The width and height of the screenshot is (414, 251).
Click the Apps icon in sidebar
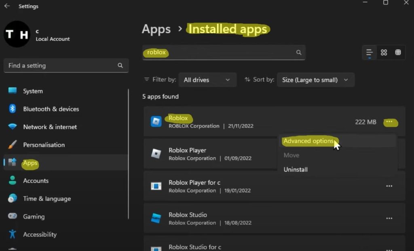point(13,162)
